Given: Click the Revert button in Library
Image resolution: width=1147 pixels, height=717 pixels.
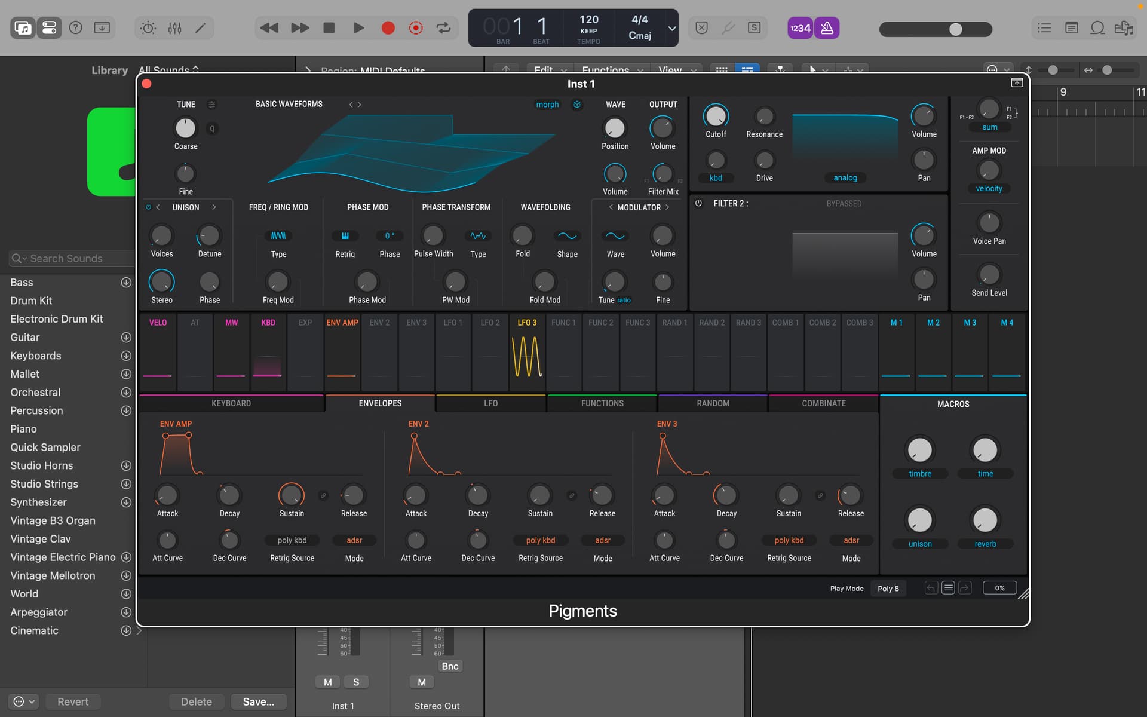Looking at the screenshot, I should 73,701.
